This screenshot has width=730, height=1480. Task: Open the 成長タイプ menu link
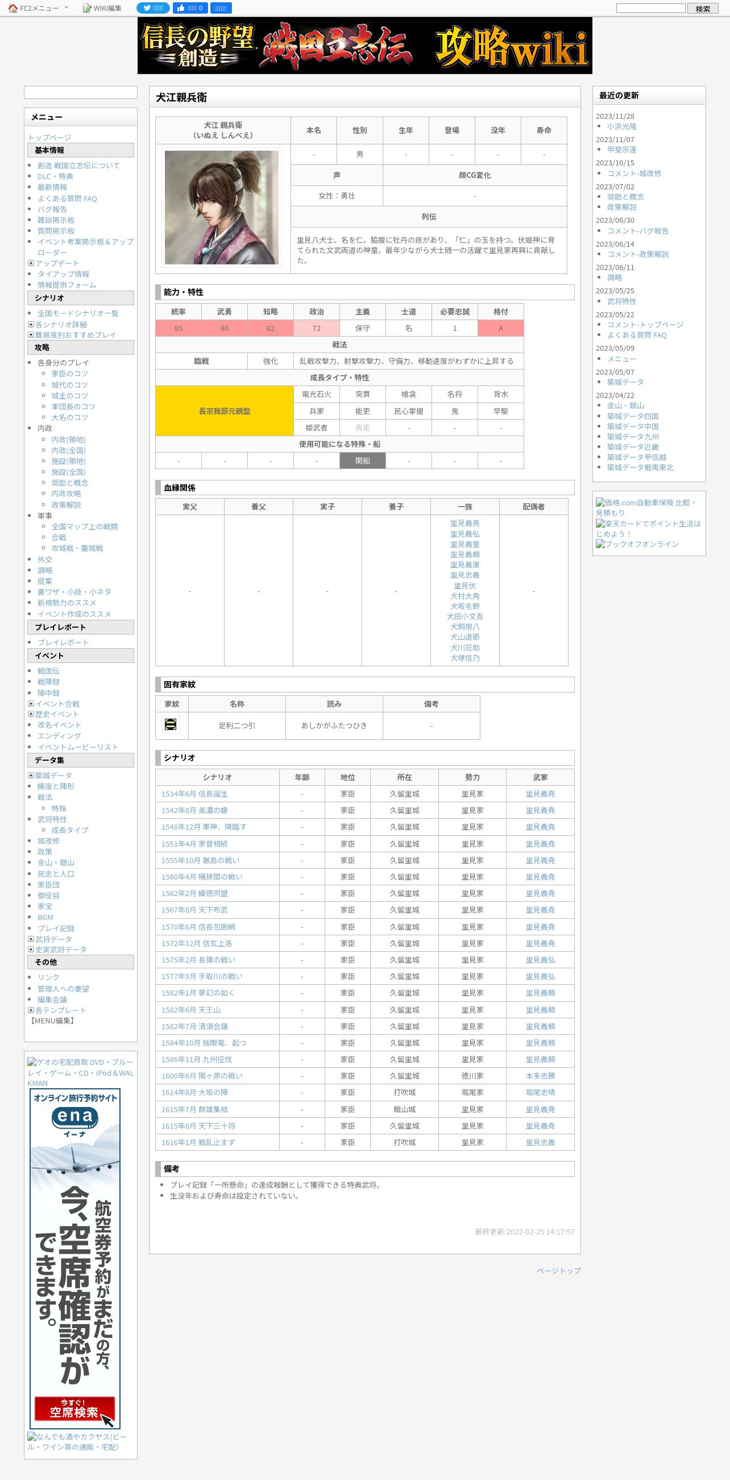(x=70, y=830)
